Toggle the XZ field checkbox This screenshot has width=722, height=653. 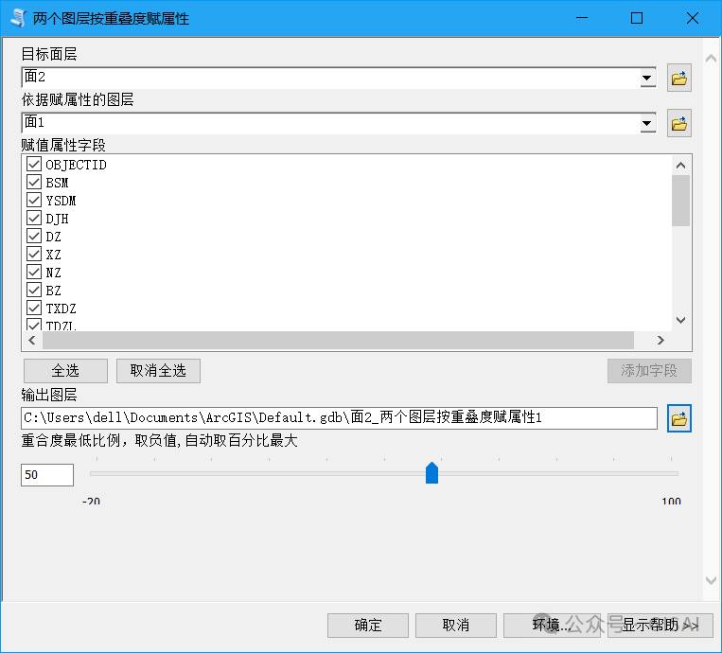pyautogui.click(x=34, y=254)
